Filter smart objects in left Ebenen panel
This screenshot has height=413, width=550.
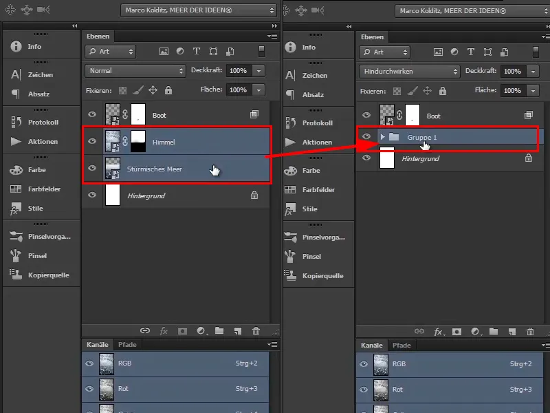click(x=230, y=52)
